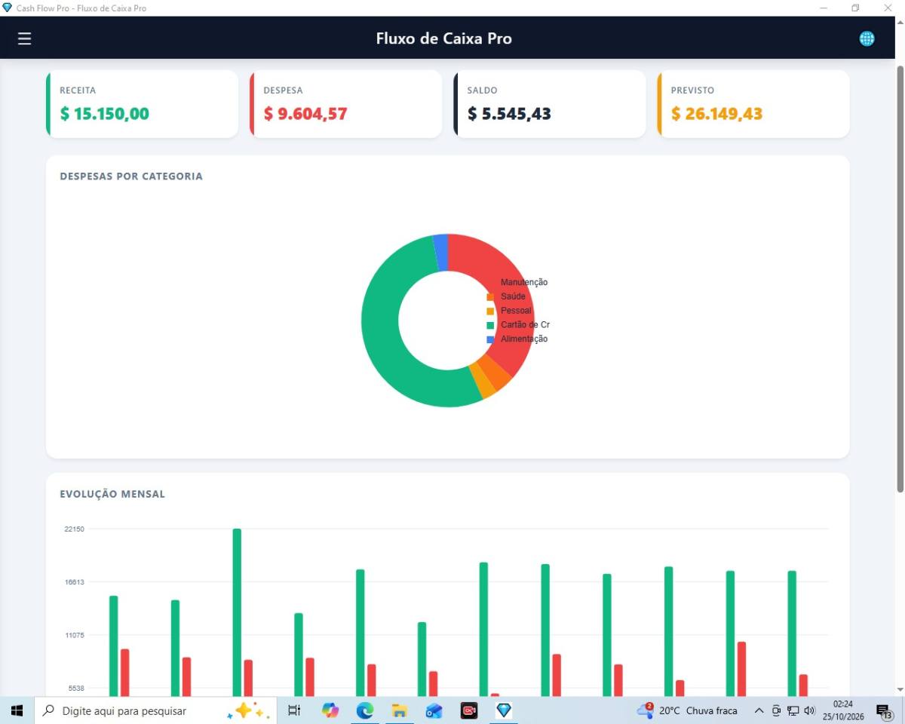The width and height of the screenshot is (905, 724).
Task: Click the Windows taskbar search box
Action: point(155,710)
